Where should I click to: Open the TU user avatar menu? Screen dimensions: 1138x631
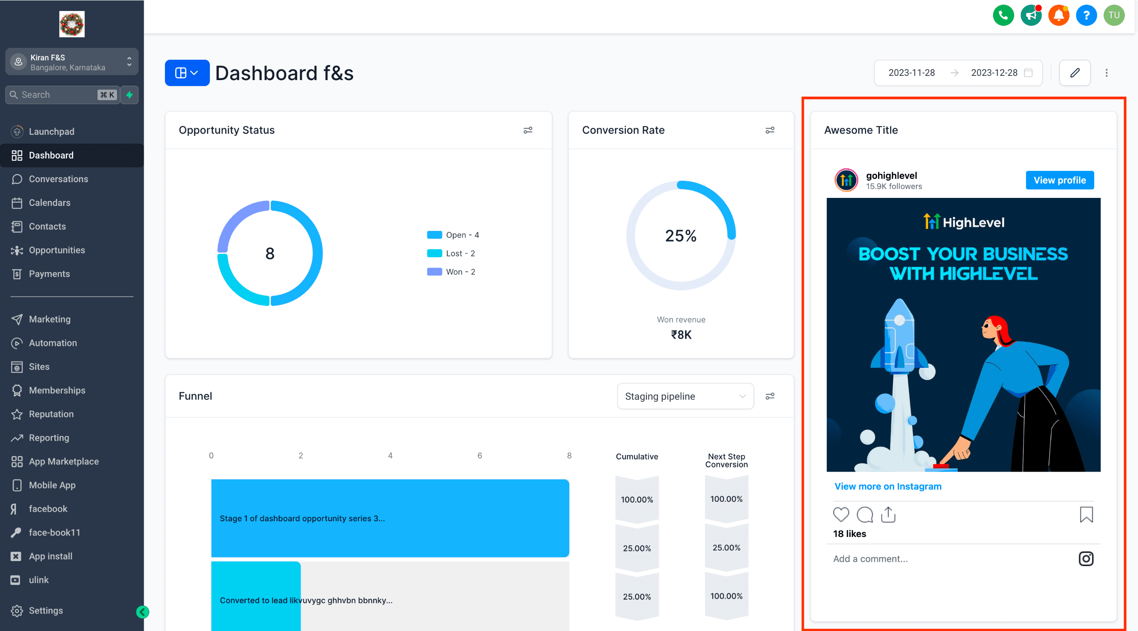[1114, 16]
